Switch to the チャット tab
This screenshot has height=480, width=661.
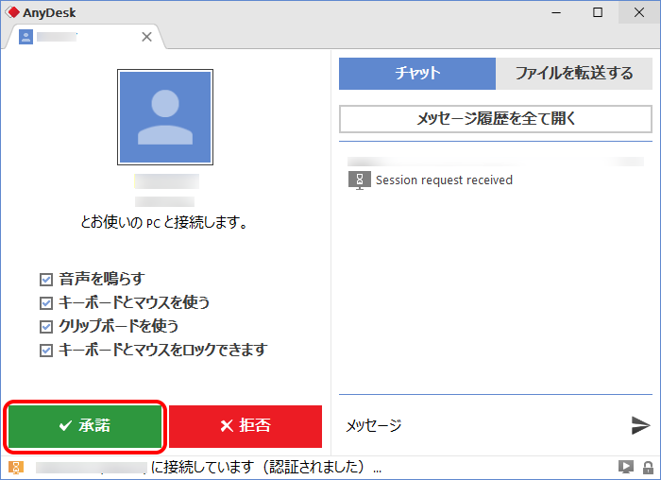[x=417, y=74]
